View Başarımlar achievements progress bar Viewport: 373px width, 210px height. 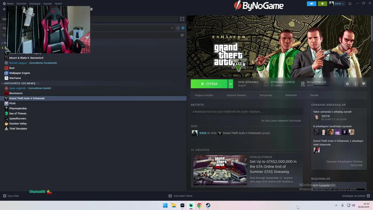pyautogui.click(x=321, y=85)
